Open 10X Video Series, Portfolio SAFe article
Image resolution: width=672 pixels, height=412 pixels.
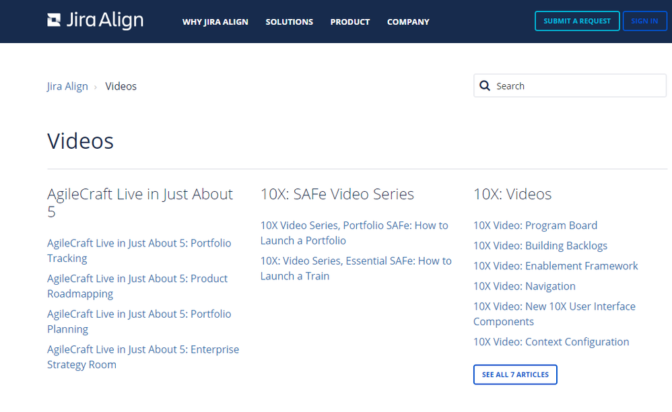click(x=354, y=232)
